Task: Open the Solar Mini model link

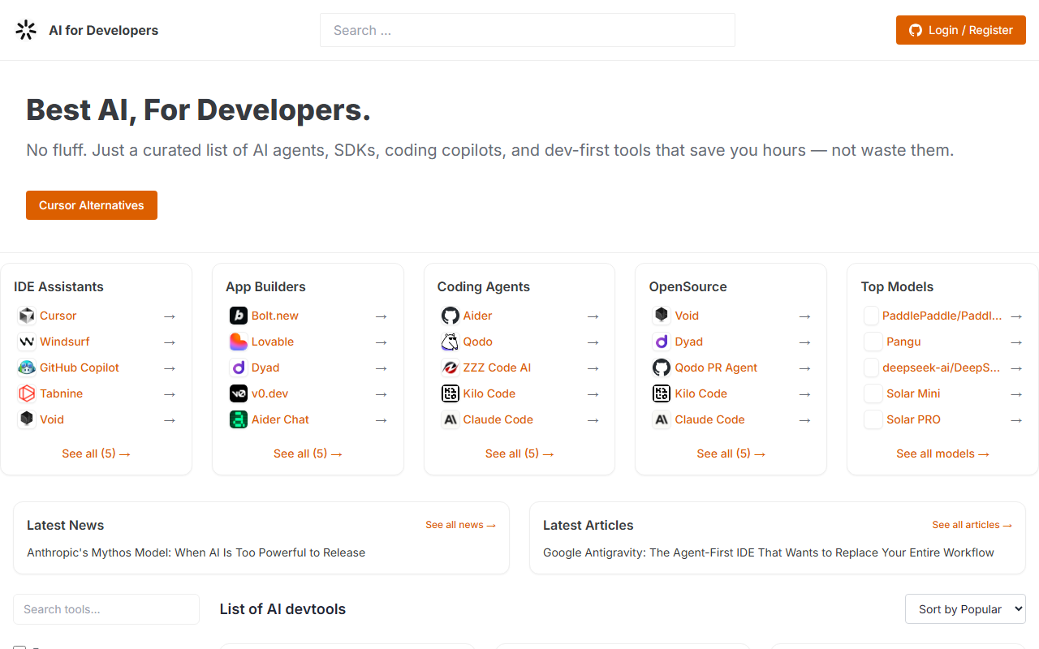Action: 913,393
